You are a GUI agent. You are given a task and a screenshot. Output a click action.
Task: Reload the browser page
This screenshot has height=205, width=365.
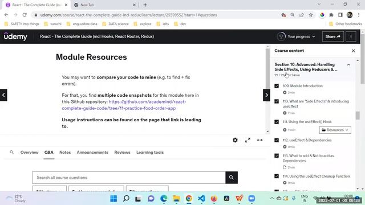point(25,15)
